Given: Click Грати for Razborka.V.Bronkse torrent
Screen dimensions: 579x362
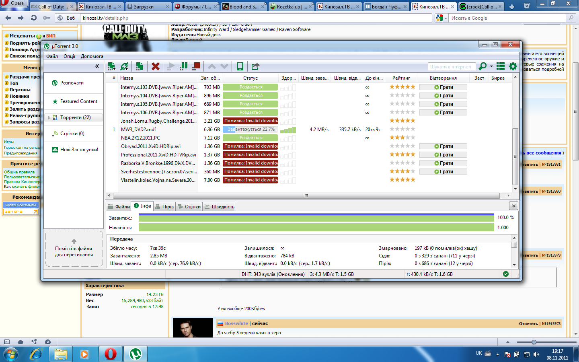Looking at the screenshot, I should [x=443, y=163].
